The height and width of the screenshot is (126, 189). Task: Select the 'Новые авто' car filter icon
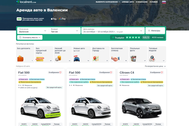pyautogui.click(x=76, y=59)
